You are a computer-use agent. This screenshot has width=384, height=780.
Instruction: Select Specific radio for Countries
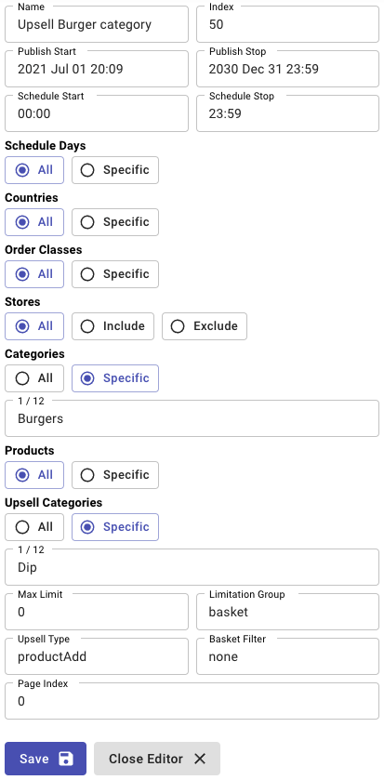(115, 222)
